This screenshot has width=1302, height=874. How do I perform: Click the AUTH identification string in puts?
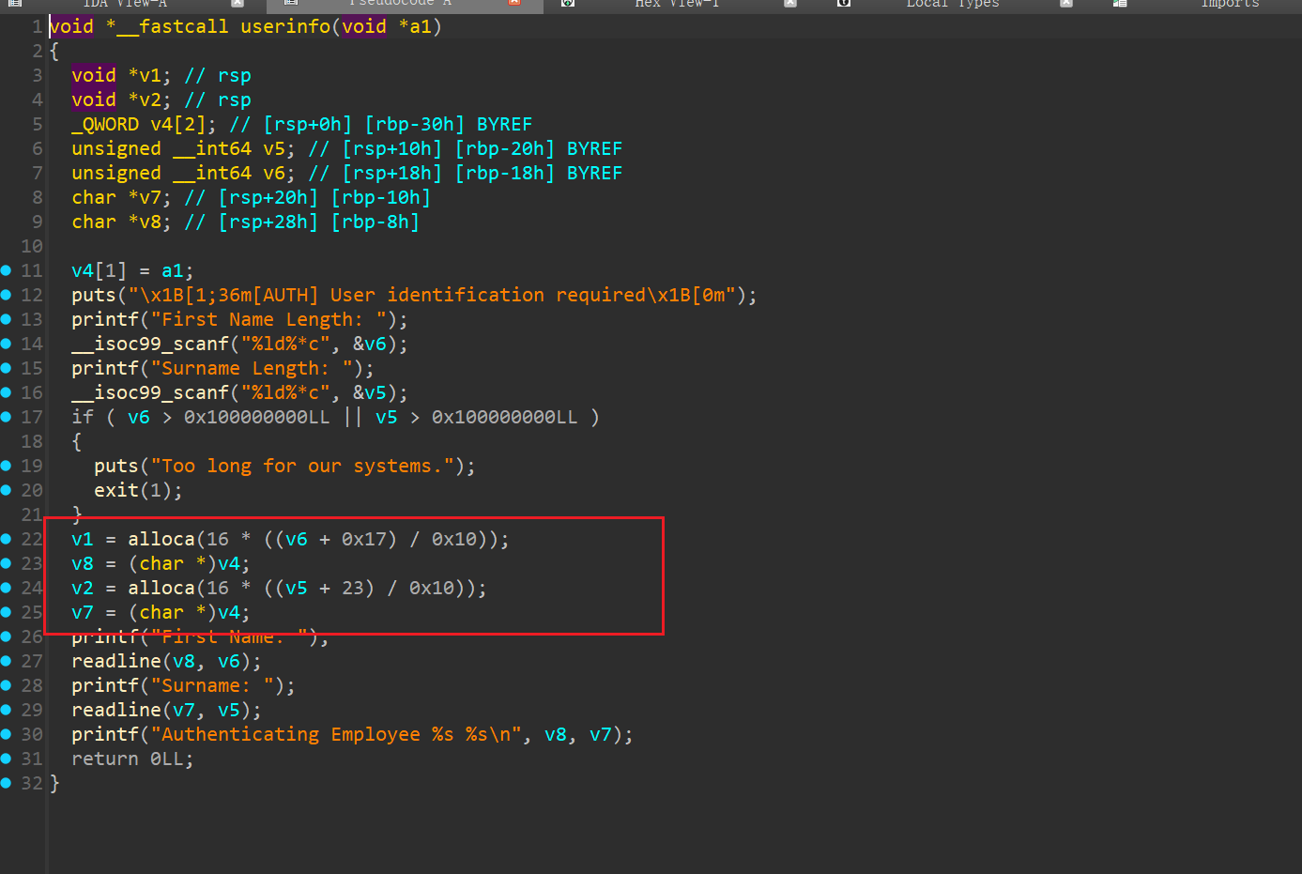[432, 295]
